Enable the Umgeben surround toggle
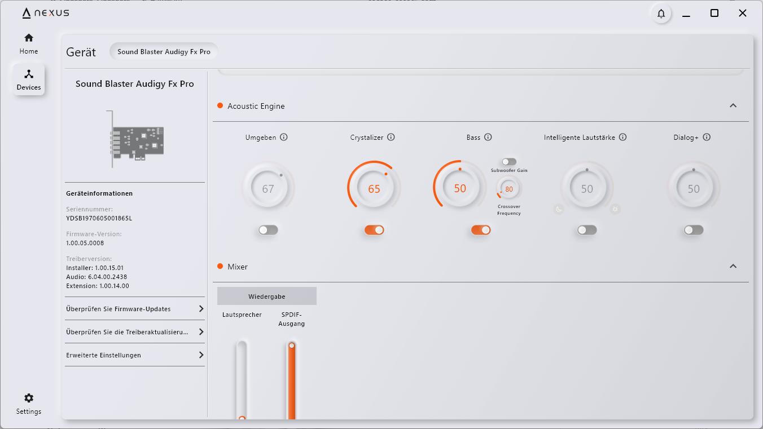 point(268,230)
